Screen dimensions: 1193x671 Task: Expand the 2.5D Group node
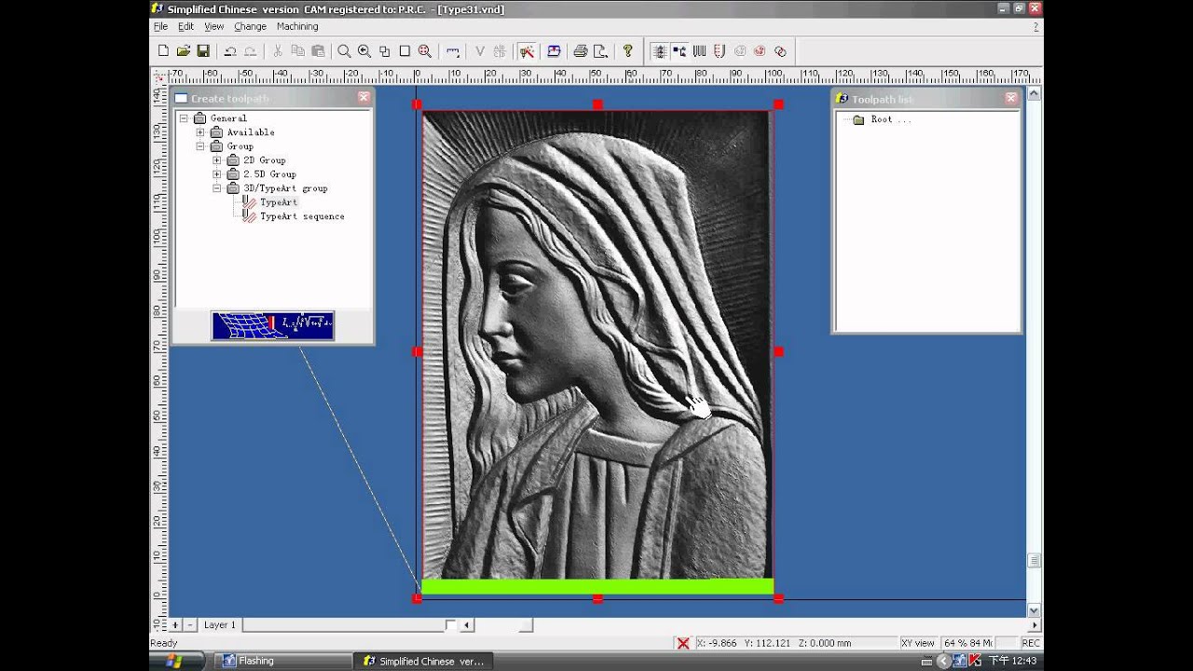pos(216,174)
